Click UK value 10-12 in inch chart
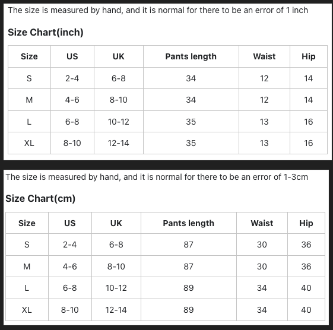 [119, 122]
